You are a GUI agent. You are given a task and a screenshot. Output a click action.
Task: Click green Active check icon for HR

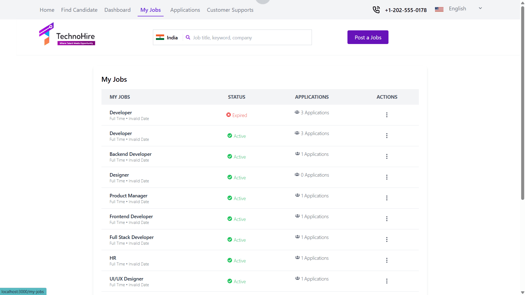click(x=230, y=260)
